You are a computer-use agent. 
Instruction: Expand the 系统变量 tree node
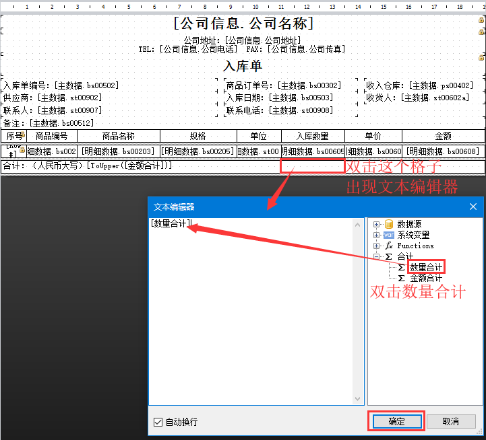pos(377,235)
